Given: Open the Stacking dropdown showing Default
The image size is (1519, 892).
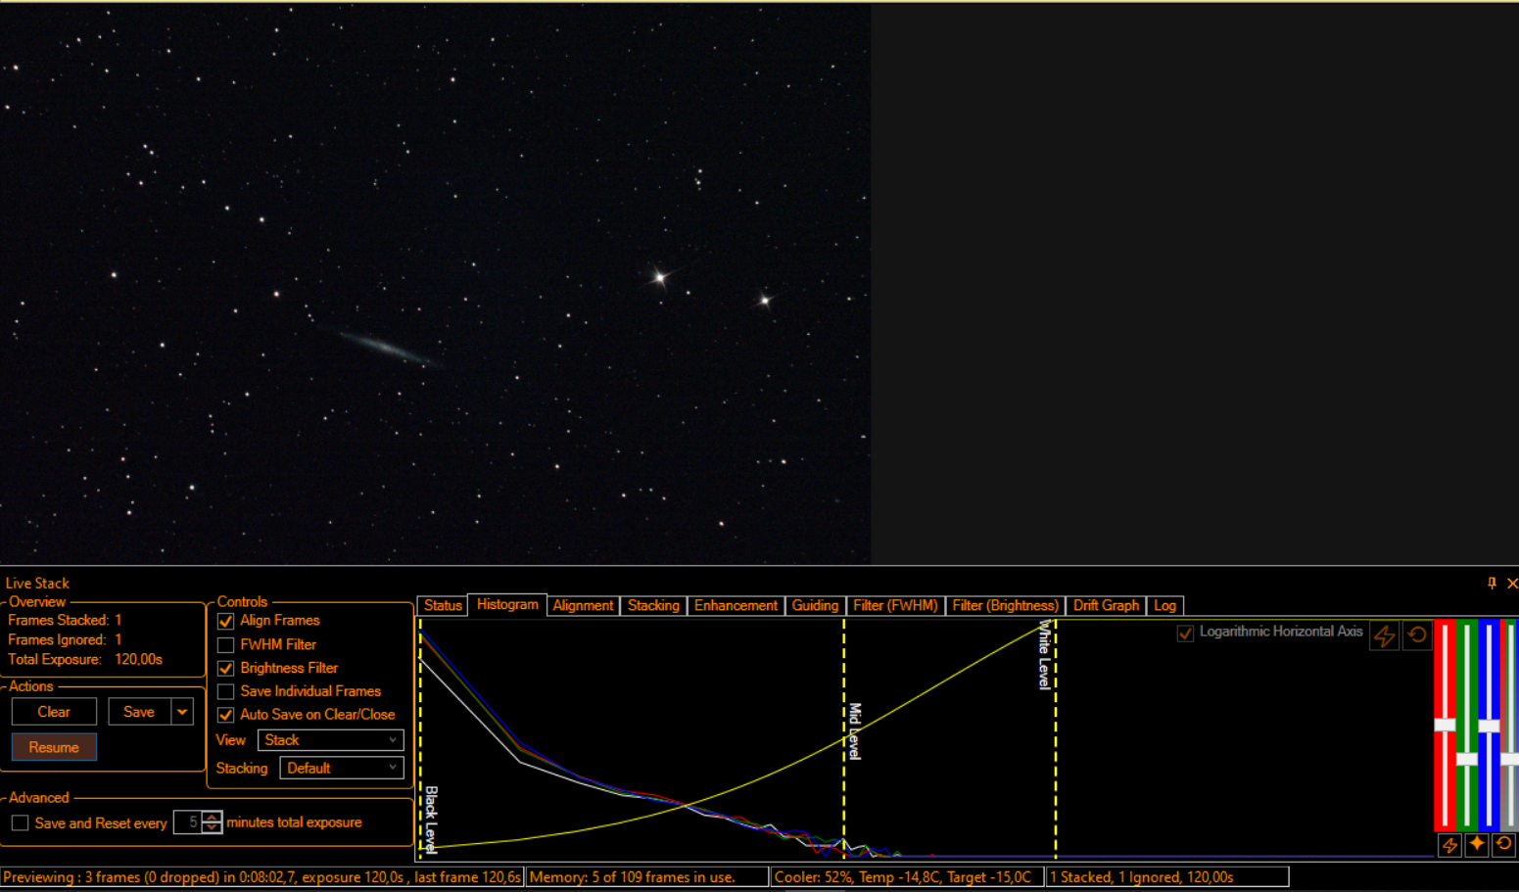Looking at the screenshot, I should pos(341,768).
